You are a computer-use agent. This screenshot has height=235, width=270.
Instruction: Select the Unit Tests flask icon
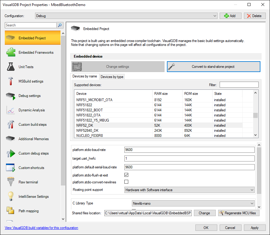click(x=11, y=67)
